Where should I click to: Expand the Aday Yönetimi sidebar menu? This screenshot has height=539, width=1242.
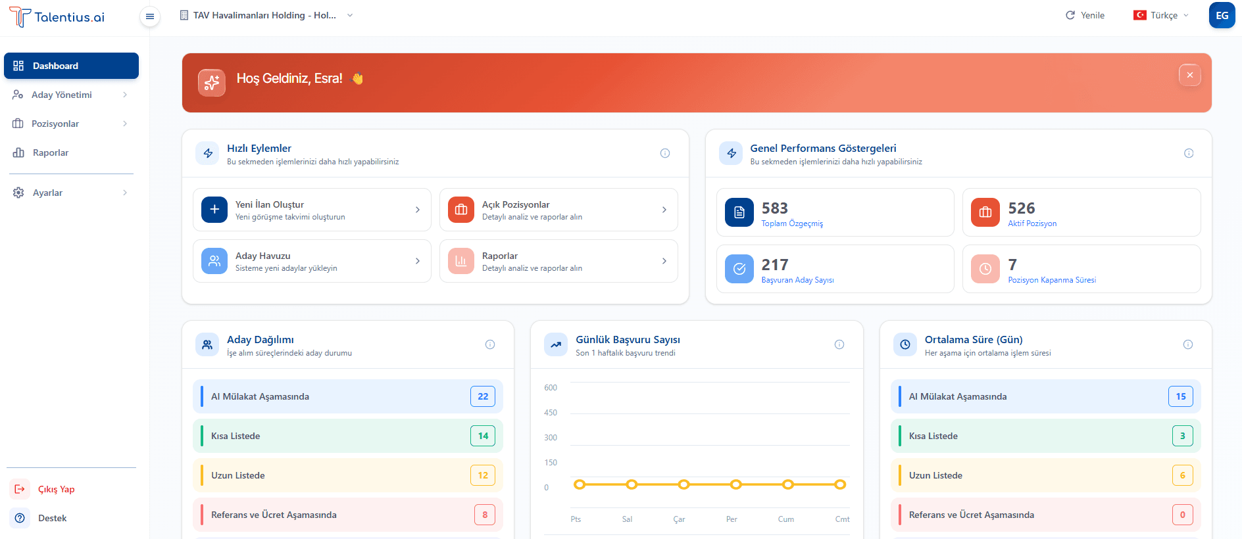click(71, 95)
